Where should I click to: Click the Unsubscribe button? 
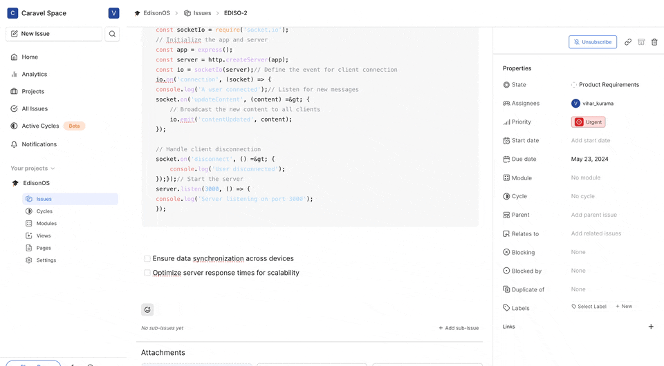coord(593,42)
